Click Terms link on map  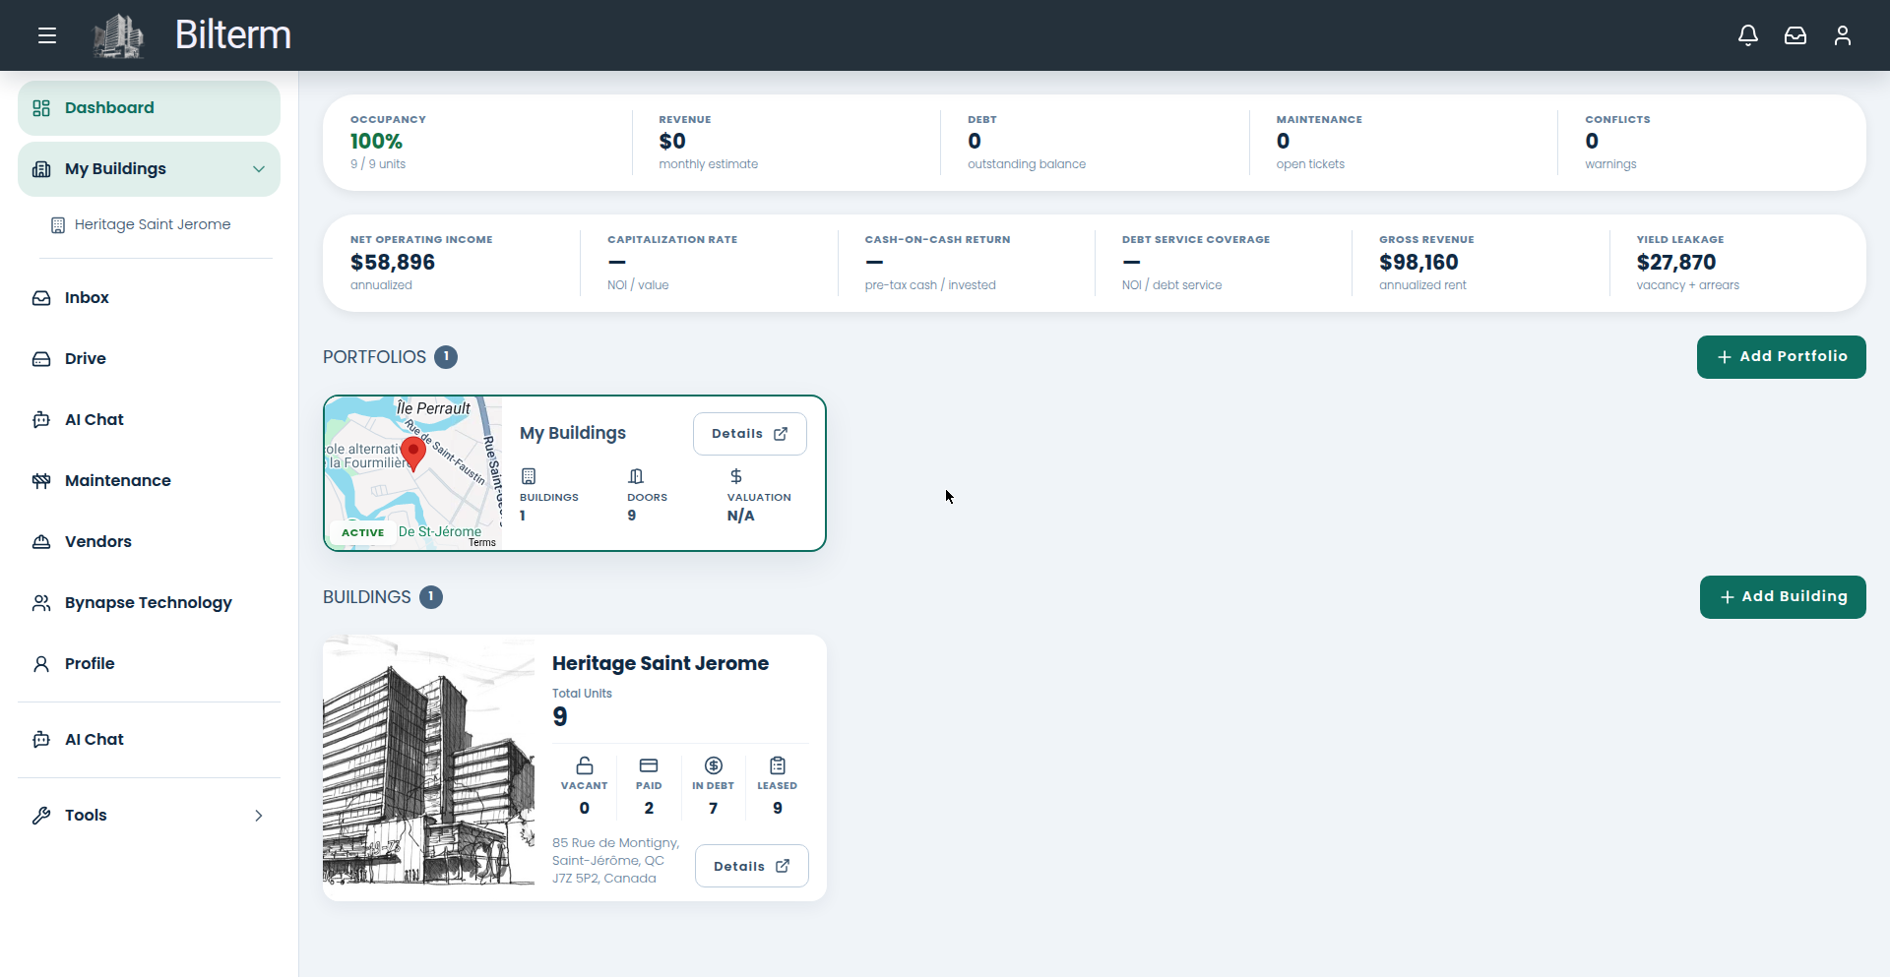coord(482,543)
